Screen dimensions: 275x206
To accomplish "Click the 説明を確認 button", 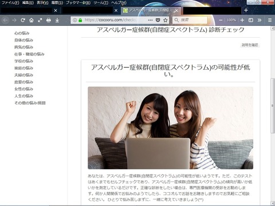I will point(250,45).
